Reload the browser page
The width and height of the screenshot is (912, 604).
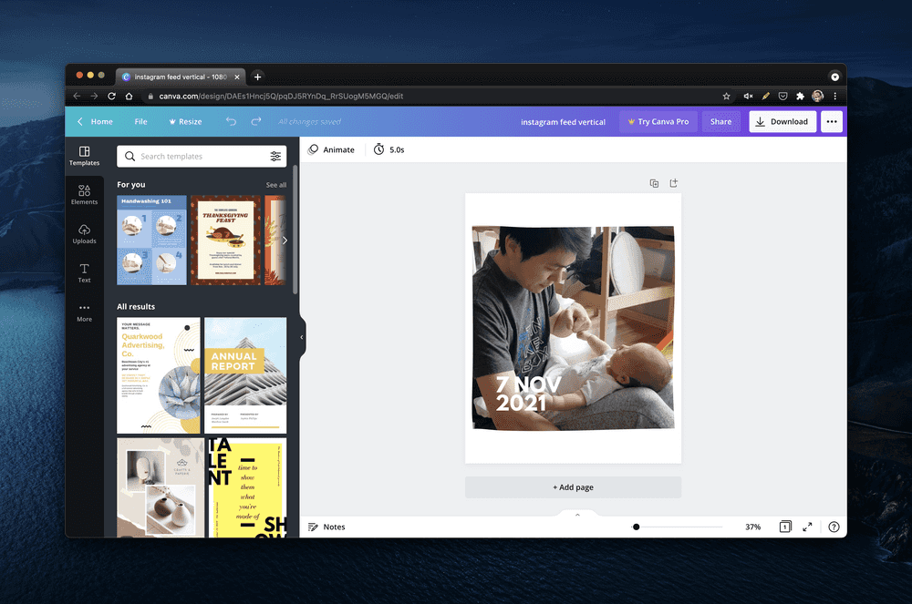click(x=111, y=96)
